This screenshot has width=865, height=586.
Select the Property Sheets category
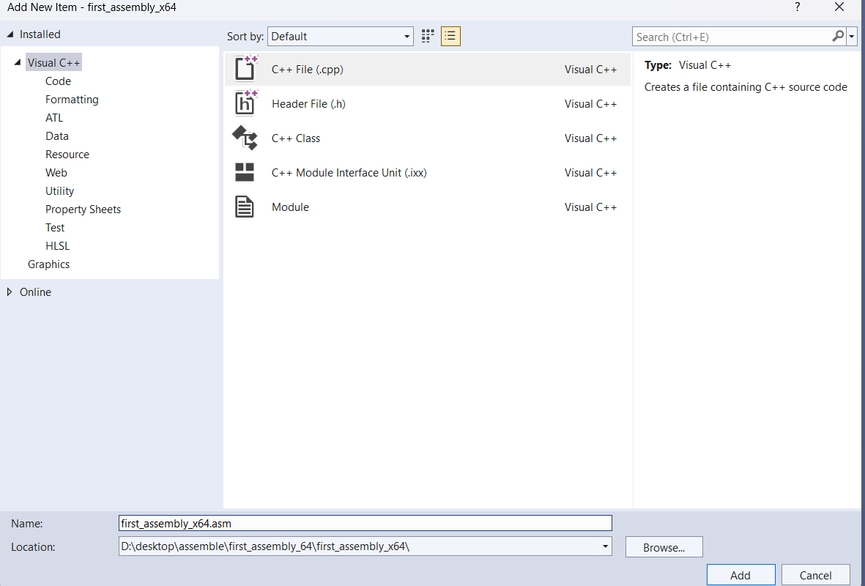83,209
